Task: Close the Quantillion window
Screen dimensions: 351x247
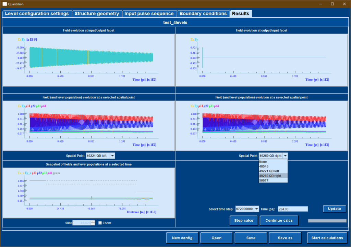Action: [x=344, y=4]
